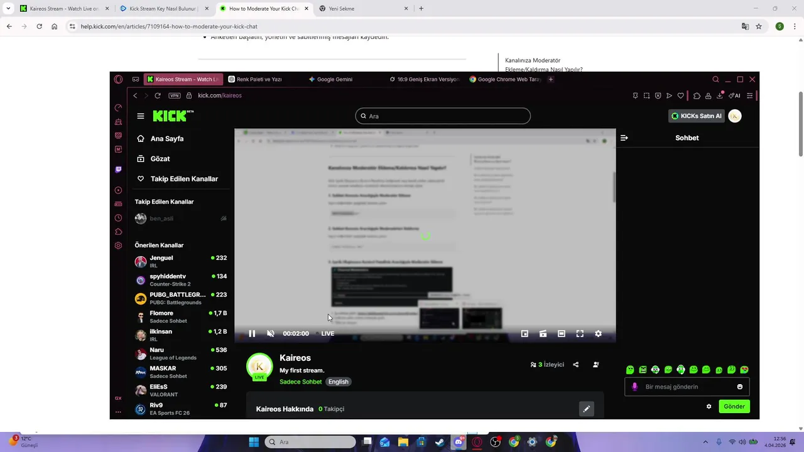The image size is (804, 452).
Task: Open Chrome tab search dropdown arrow
Action: click(8, 9)
